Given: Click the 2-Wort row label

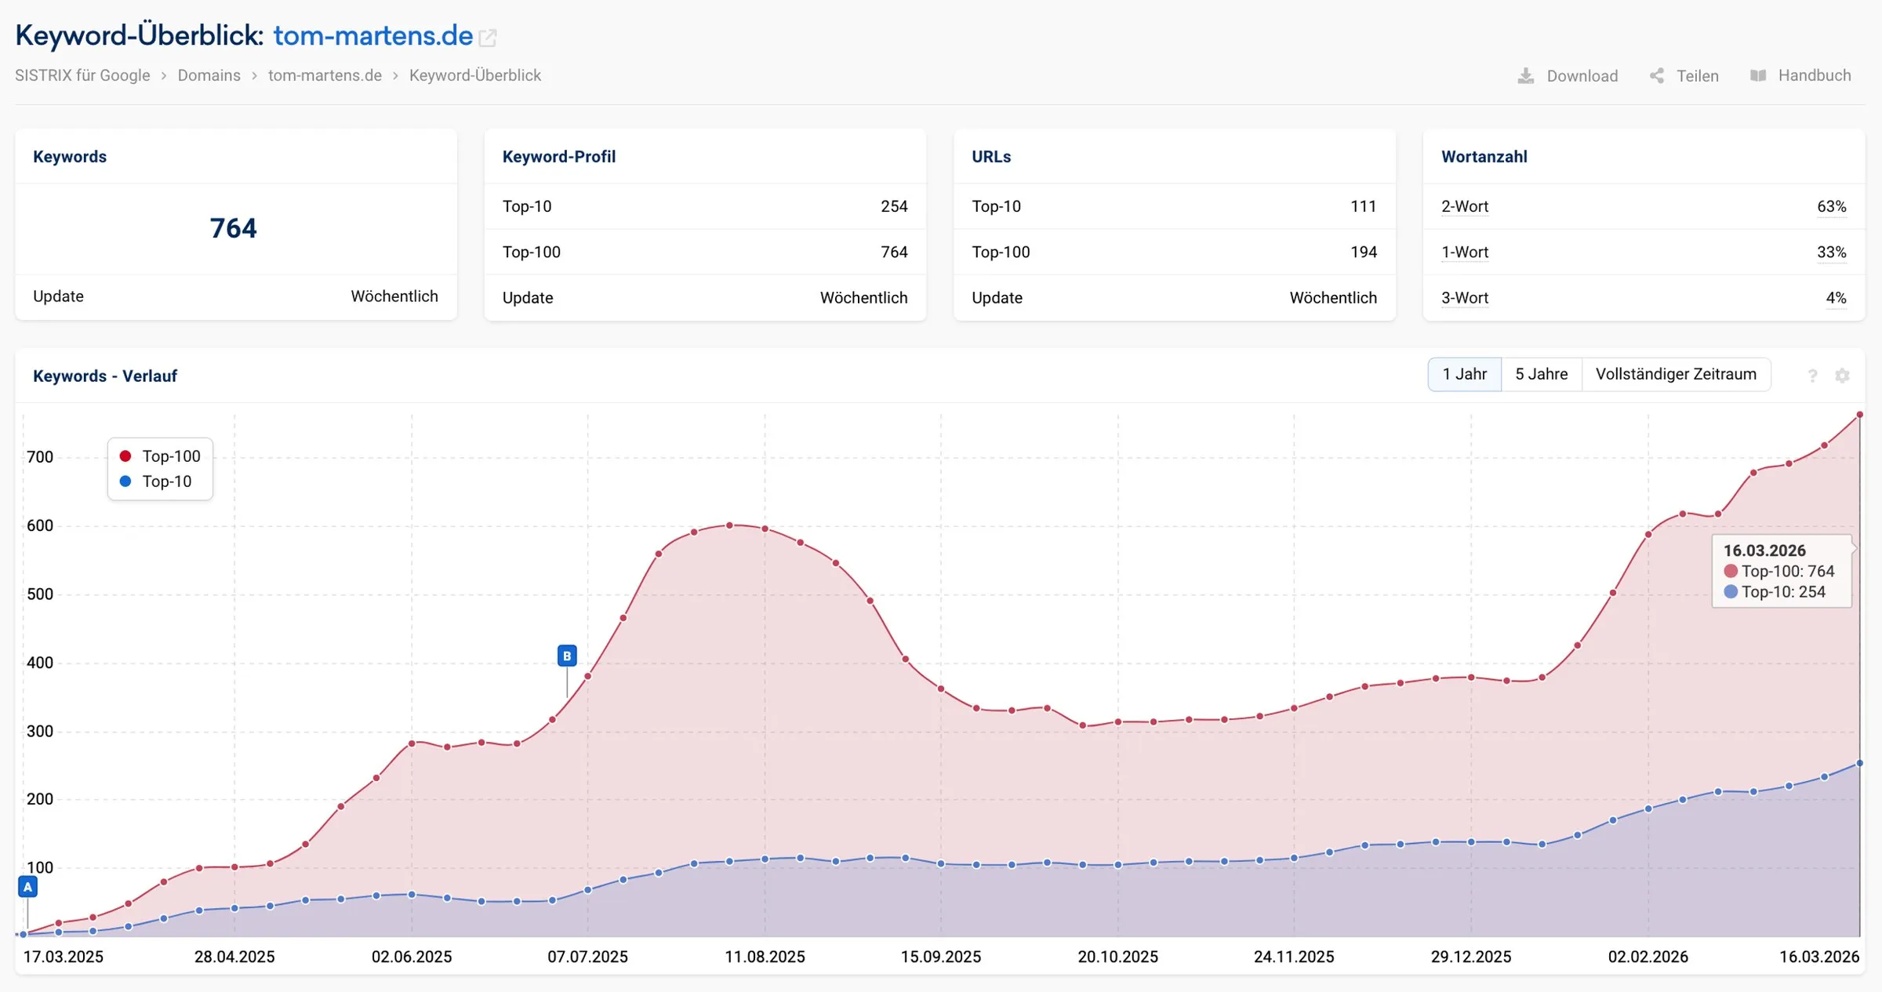Looking at the screenshot, I should click(x=1465, y=206).
